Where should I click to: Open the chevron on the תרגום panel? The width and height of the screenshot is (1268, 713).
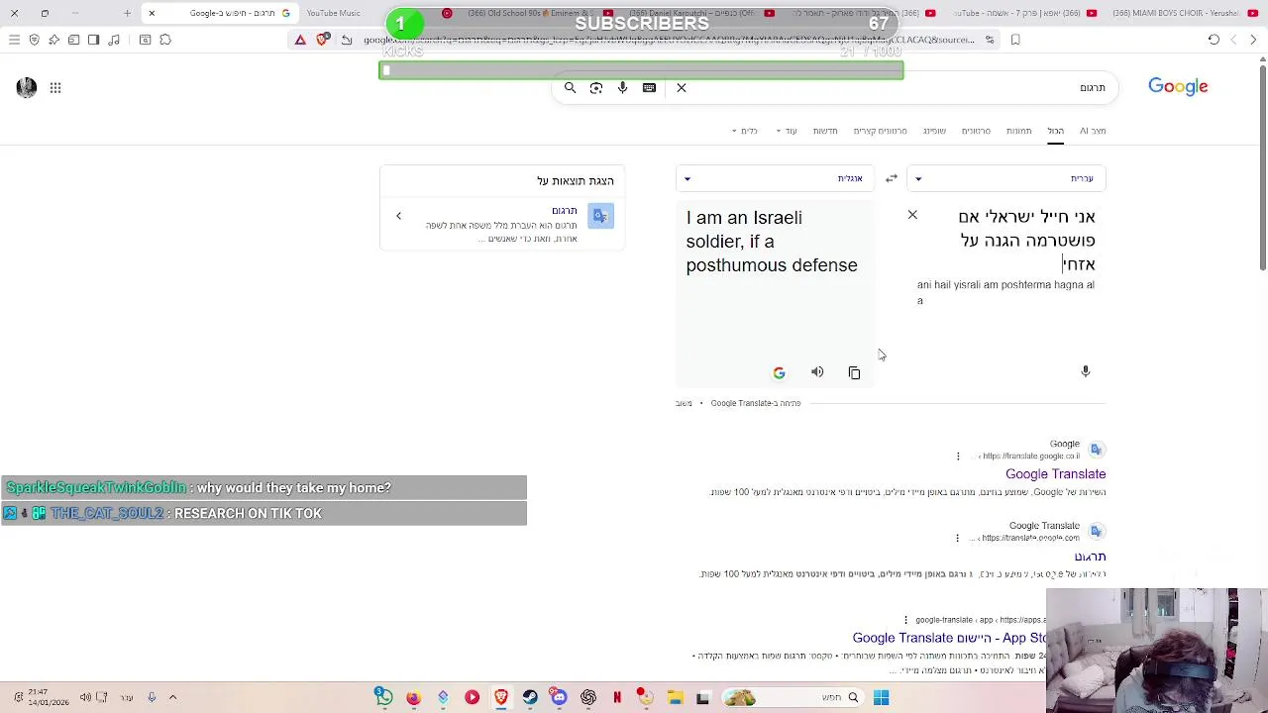click(x=398, y=216)
